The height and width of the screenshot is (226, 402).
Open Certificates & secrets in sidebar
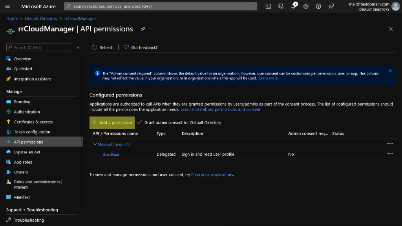coord(33,122)
